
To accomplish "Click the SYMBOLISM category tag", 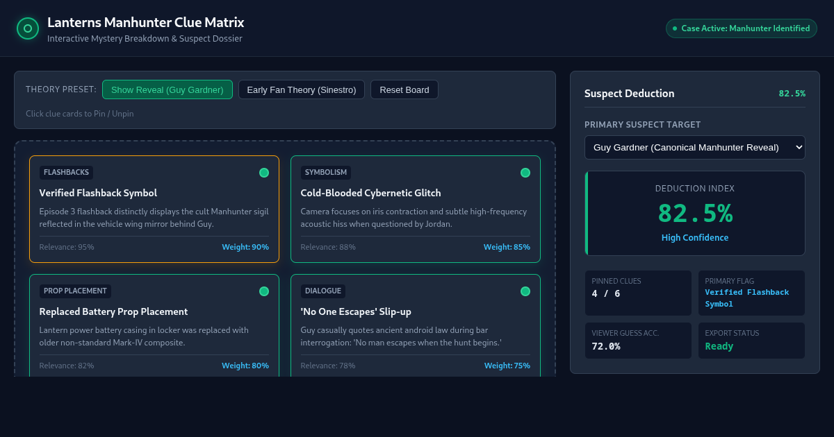I will [326, 173].
